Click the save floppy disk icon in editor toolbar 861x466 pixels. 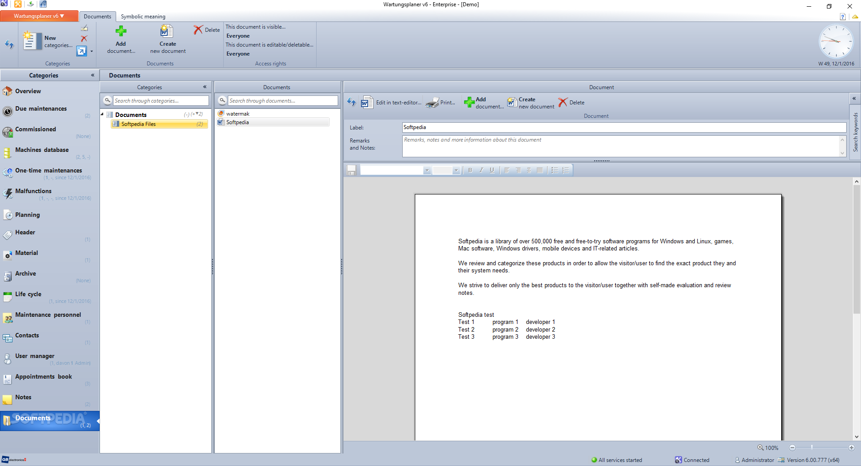point(352,170)
